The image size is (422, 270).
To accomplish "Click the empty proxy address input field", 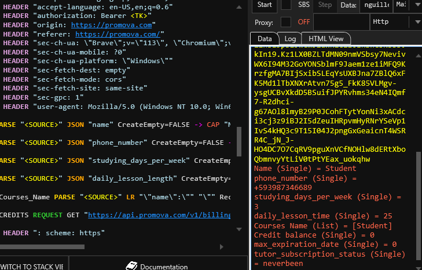I will pos(342,22).
